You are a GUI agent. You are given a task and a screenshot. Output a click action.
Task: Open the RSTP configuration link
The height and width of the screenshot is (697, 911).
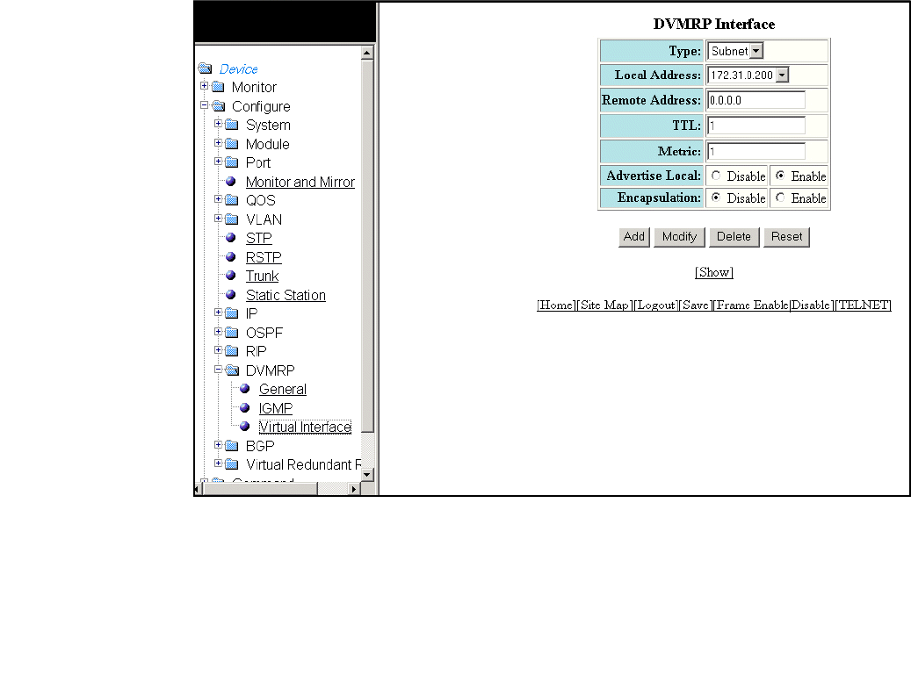point(264,257)
